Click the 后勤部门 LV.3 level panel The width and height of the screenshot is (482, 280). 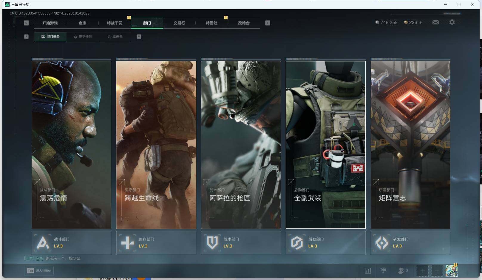(x=326, y=243)
